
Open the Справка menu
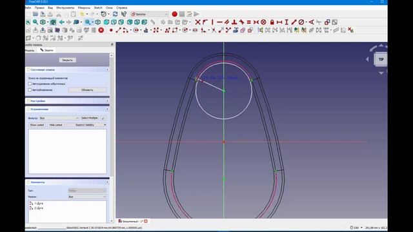pyautogui.click(x=121, y=8)
